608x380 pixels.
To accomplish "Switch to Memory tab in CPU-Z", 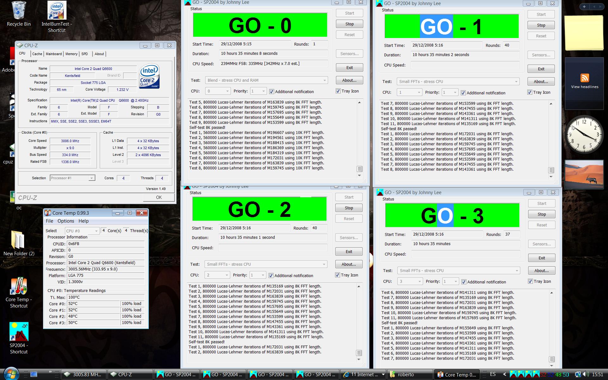I will 71,54.
